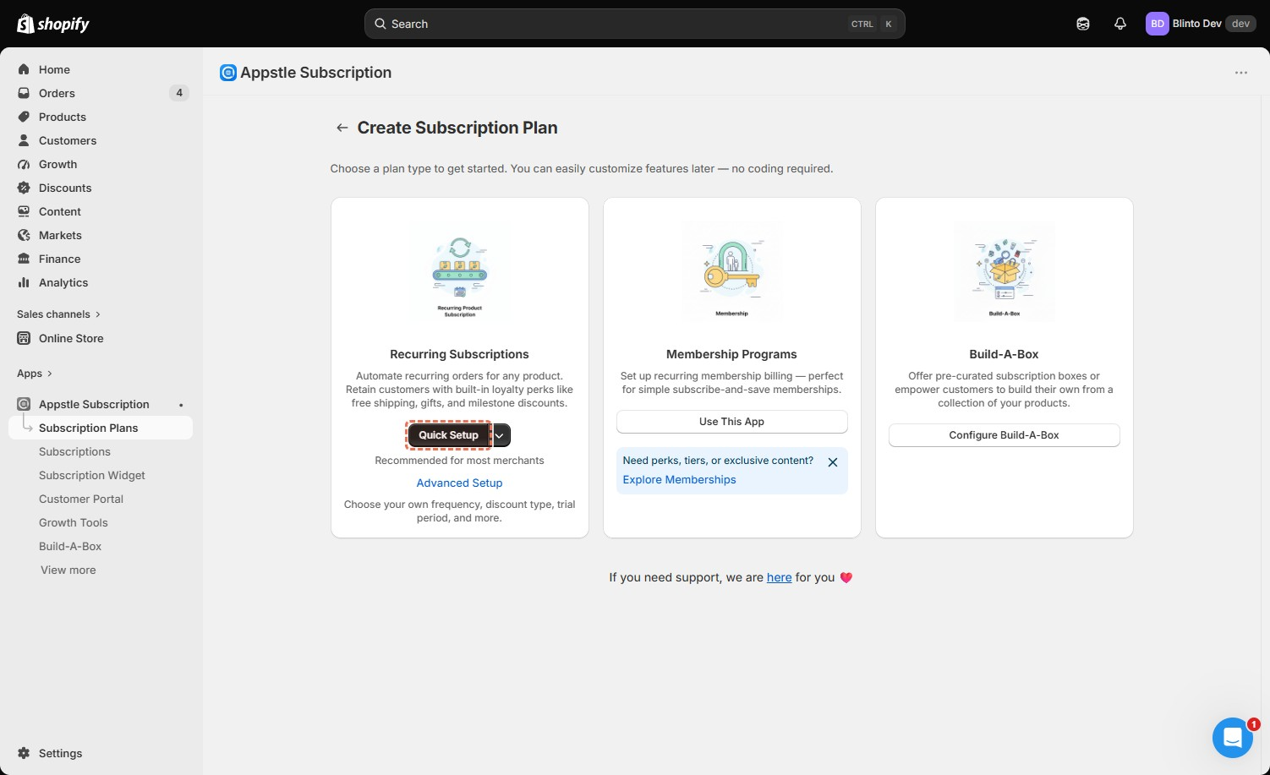Open Build-A-Box in the sidebar
The height and width of the screenshot is (775, 1270).
pyautogui.click(x=101, y=546)
